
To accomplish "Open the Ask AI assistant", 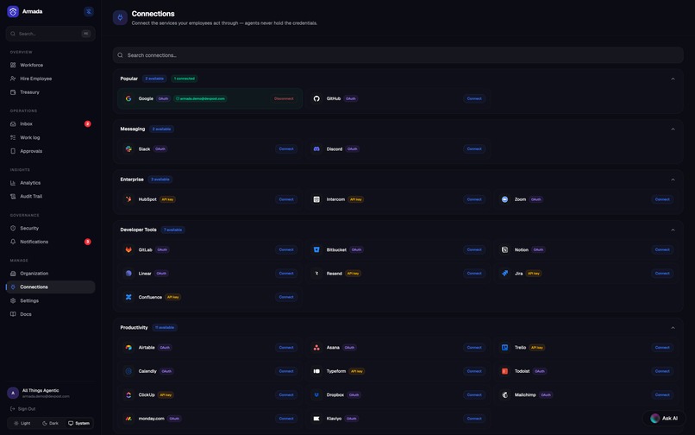I will tap(664, 418).
